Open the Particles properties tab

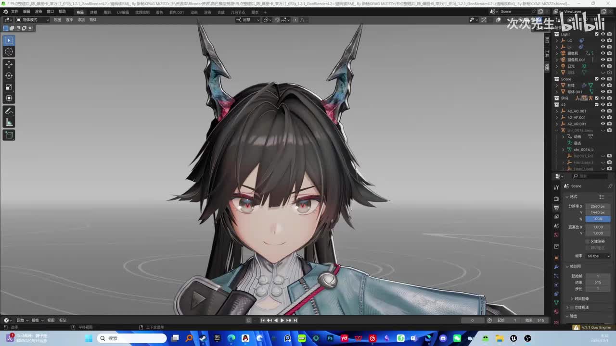(556, 276)
